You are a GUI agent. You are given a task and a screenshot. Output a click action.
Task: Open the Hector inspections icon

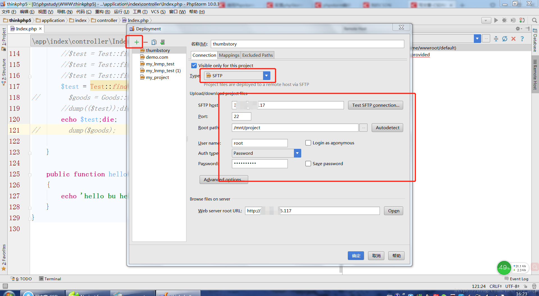pyautogui.click(x=534, y=286)
